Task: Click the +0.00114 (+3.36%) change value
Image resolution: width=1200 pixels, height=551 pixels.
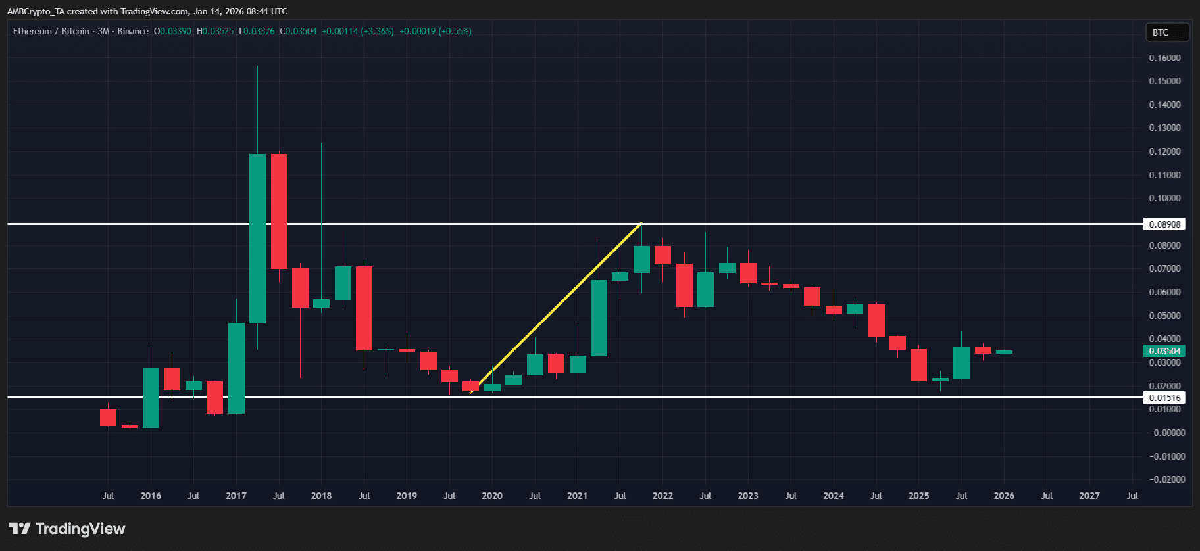Action: 358,31
